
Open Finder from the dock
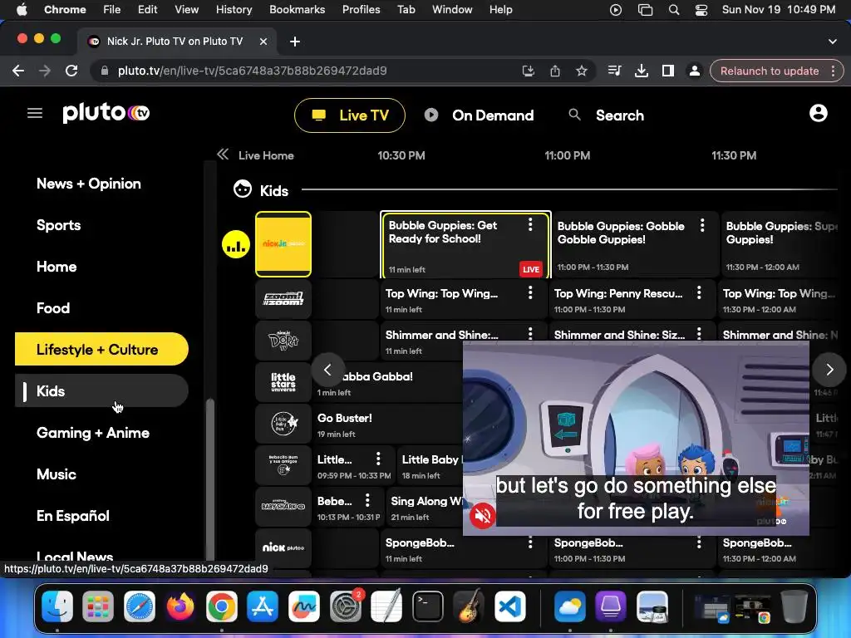[57, 606]
